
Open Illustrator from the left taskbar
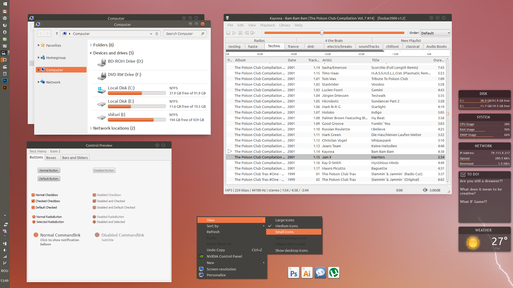(x=5, y=88)
